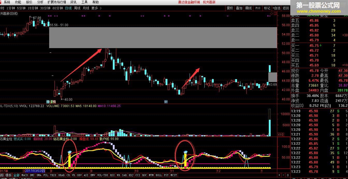Image resolution: width=348 pixels, height=179 pixels.
Task: Open the 系统 menu
Action: 7,2
